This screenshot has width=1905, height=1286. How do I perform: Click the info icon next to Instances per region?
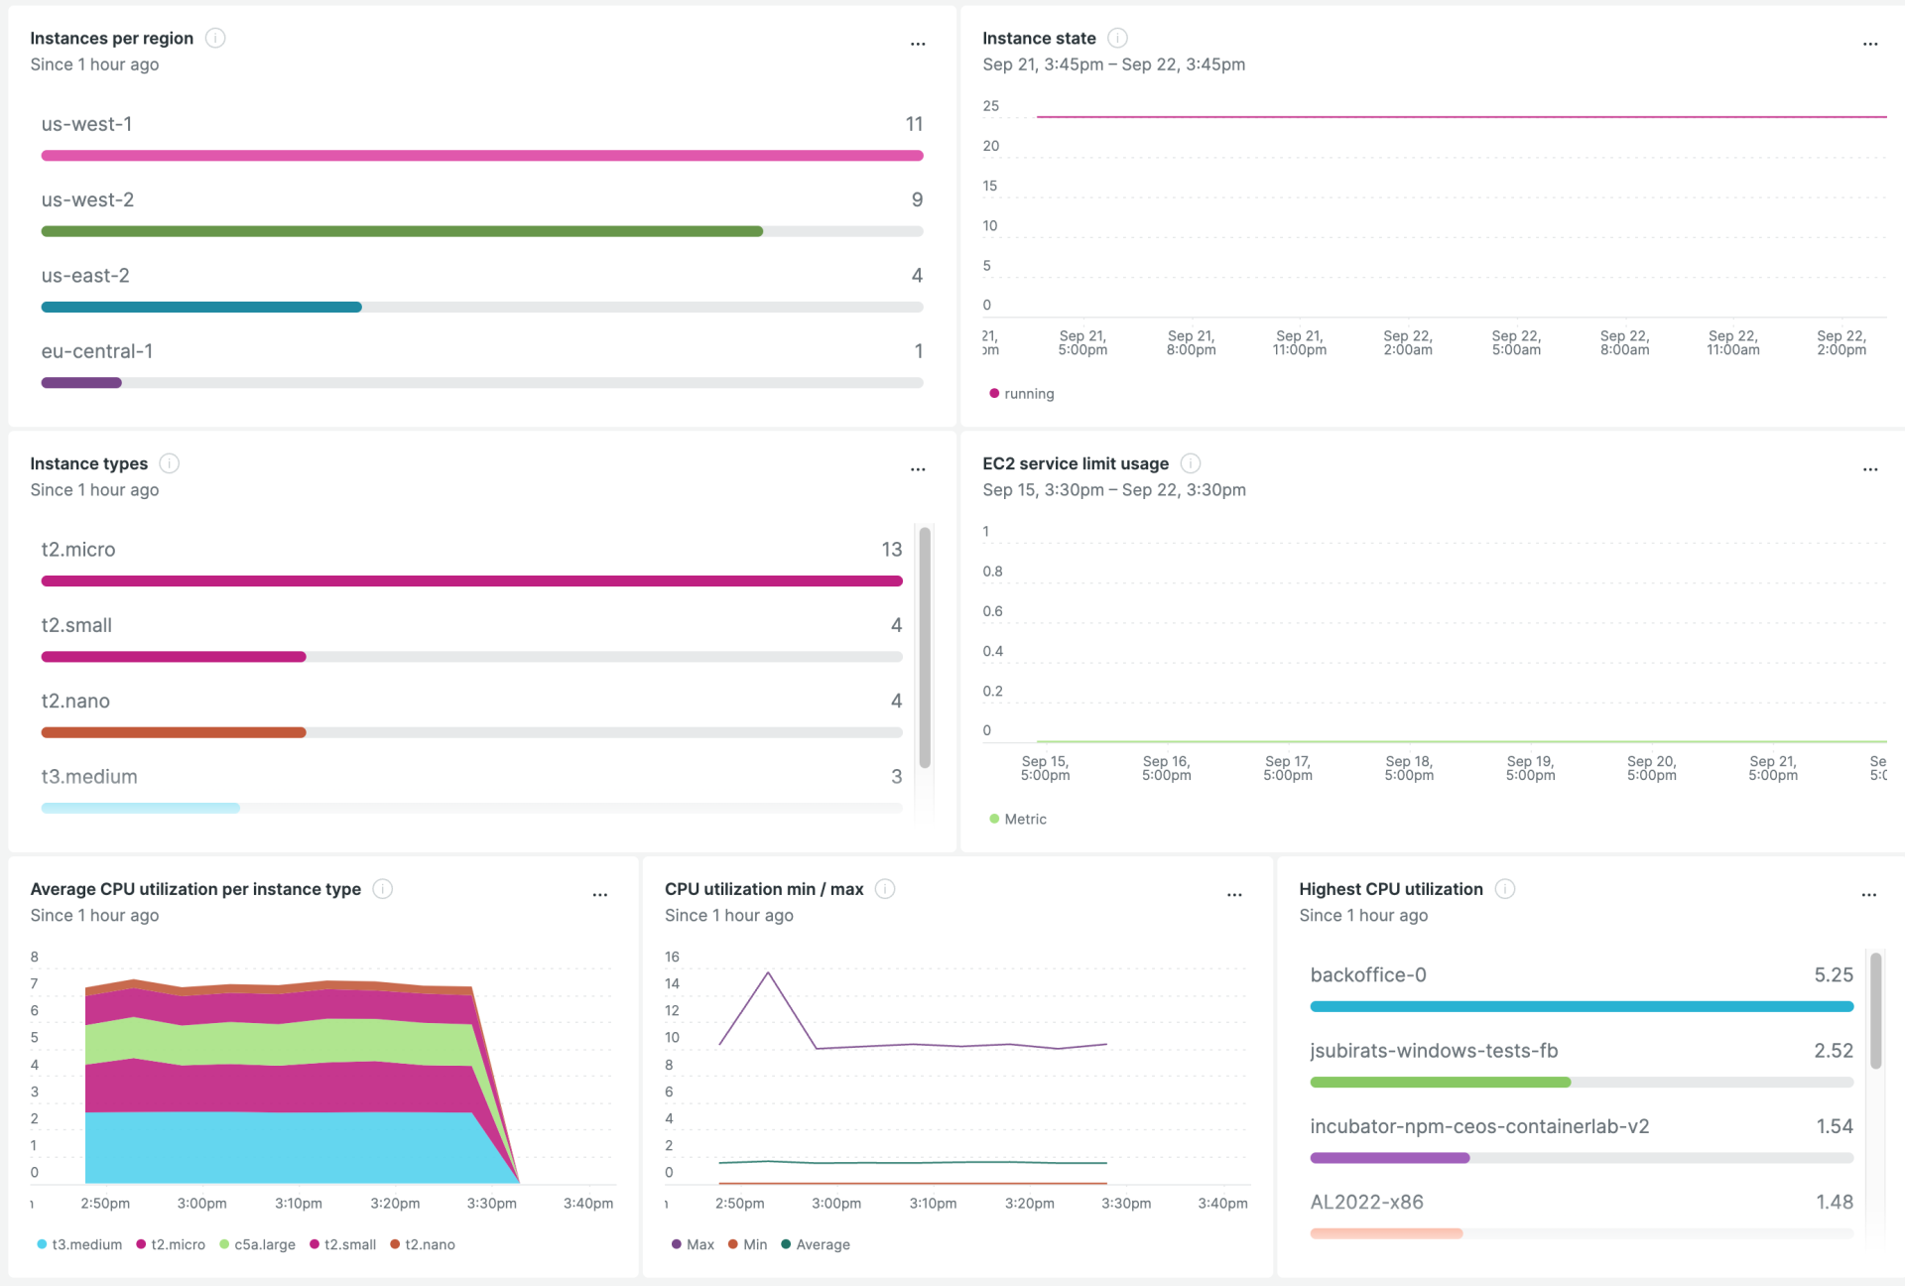[214, 38]
